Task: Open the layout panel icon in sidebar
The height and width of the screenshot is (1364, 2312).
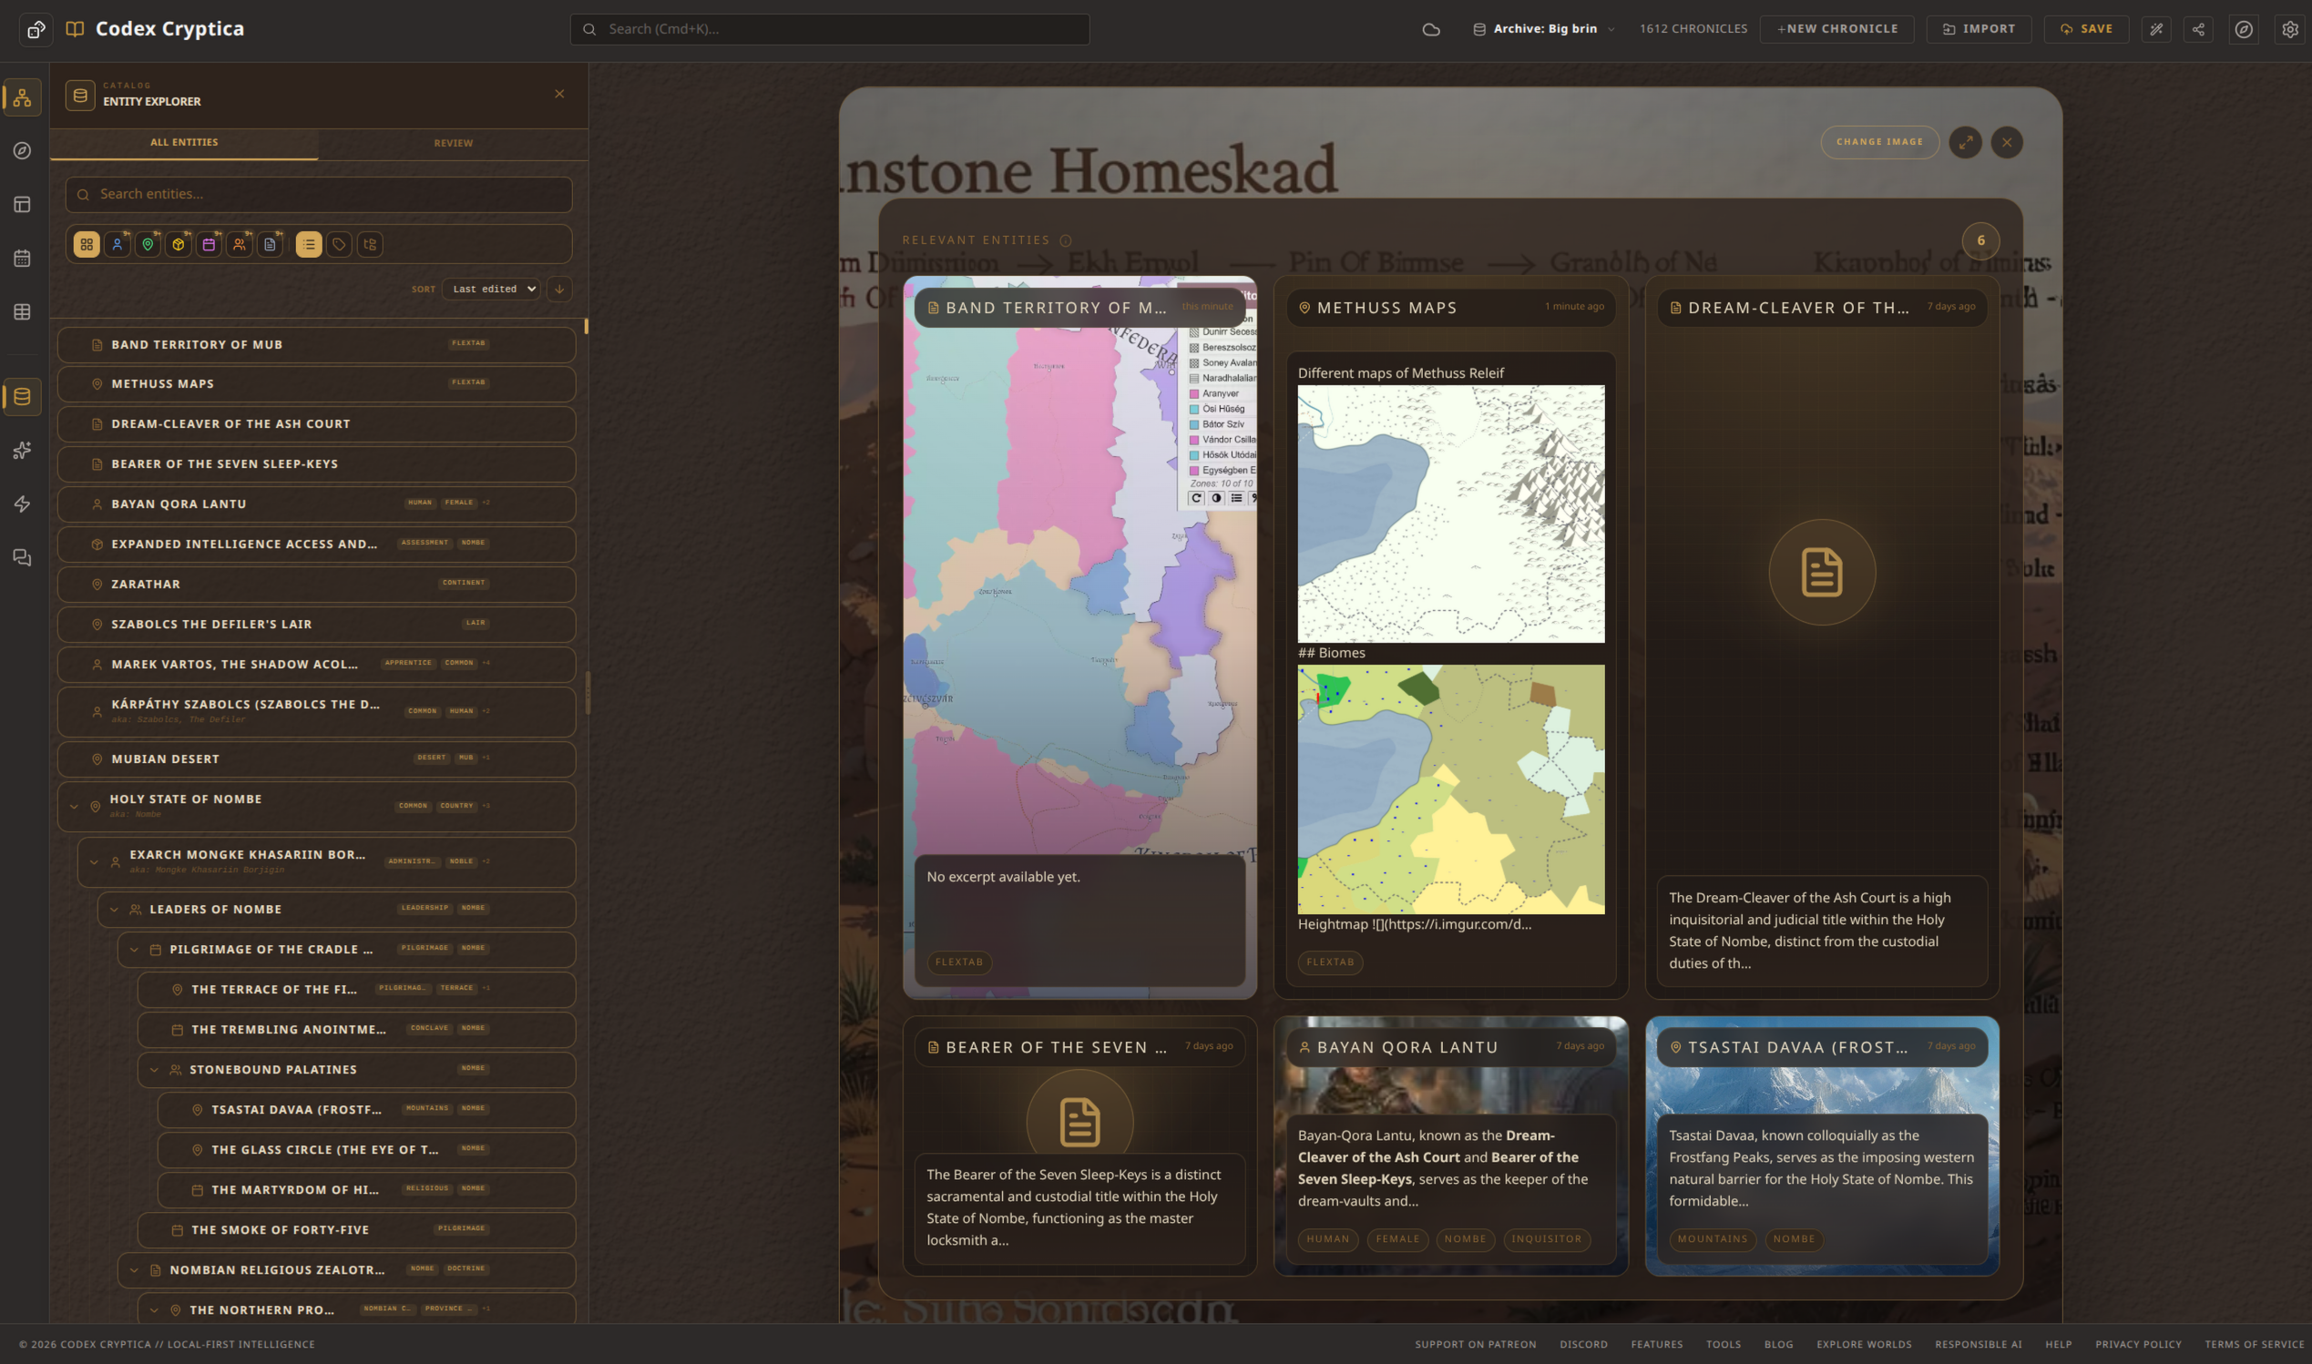Action: click(22, 204)
